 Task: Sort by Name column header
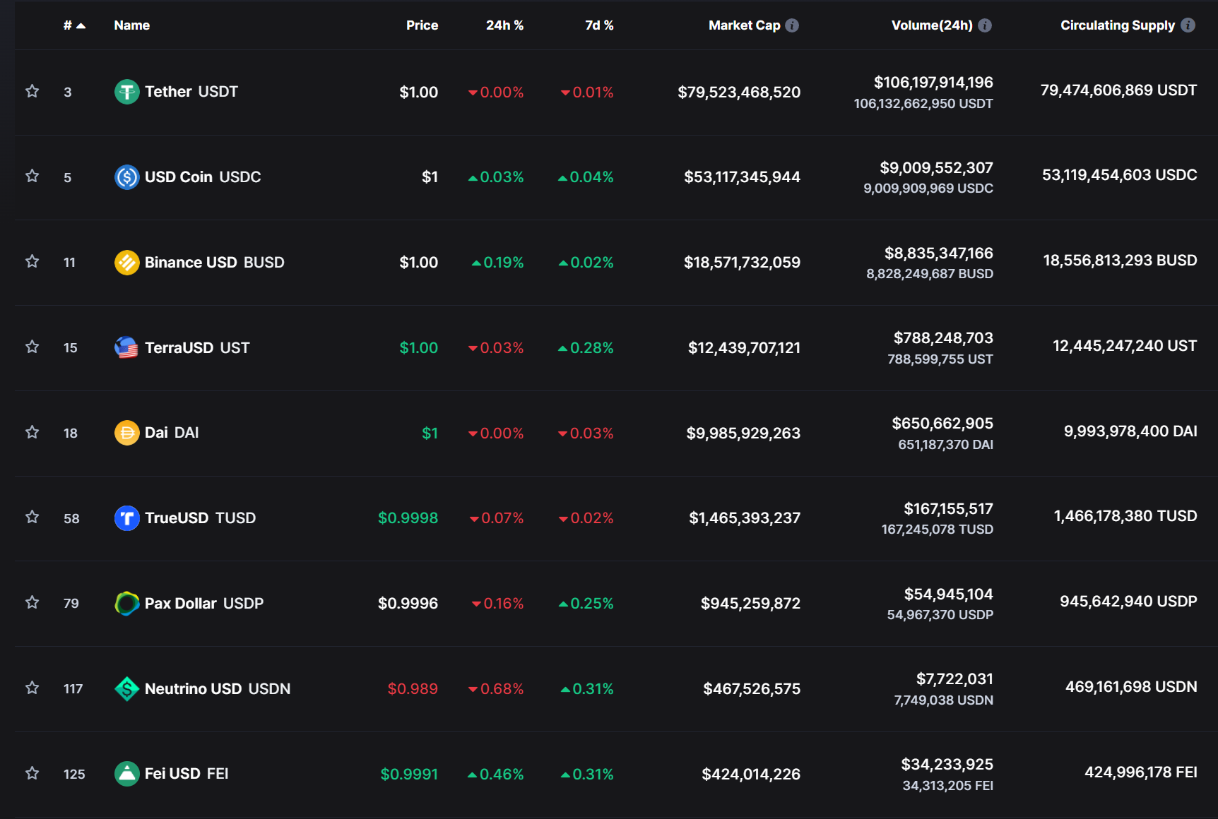(x=131, y=25)
